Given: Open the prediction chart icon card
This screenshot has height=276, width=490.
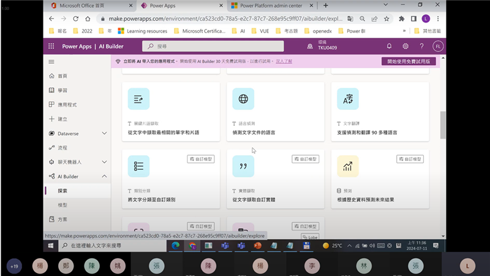Looking at the screenshot, I should pos(348,166).
